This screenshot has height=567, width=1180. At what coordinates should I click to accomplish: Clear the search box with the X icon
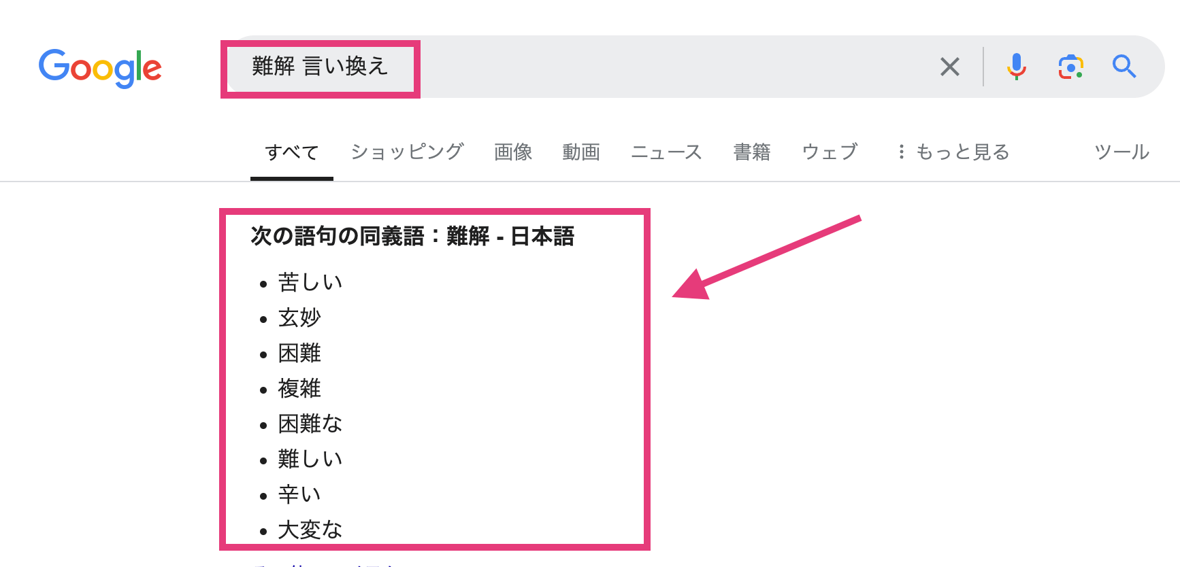[x=949, y=67]
